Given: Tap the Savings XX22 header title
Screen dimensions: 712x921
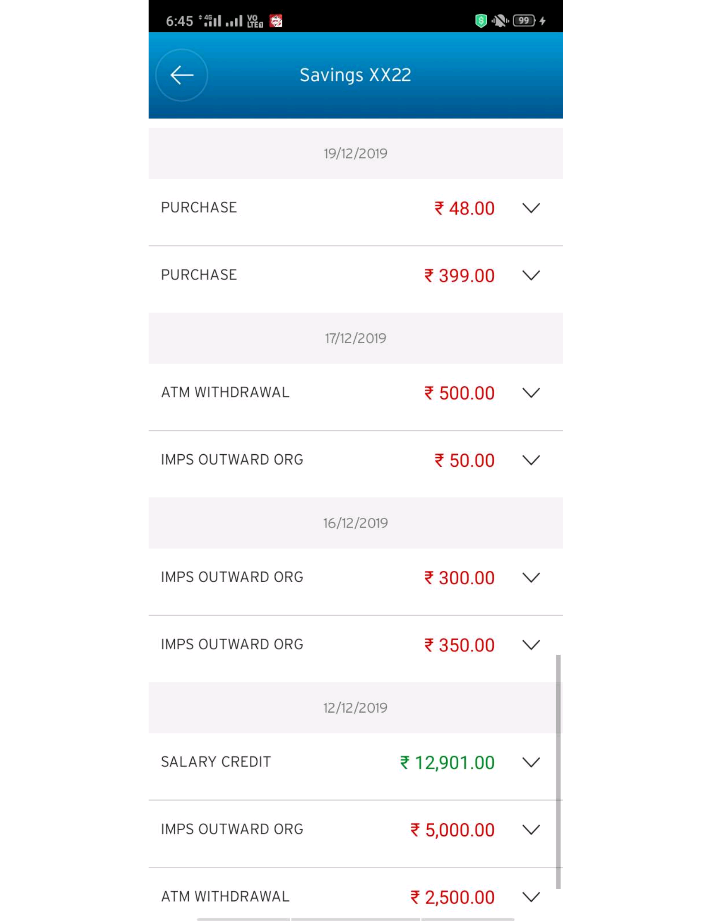Looking at the screenshot, I should (355, 75).
